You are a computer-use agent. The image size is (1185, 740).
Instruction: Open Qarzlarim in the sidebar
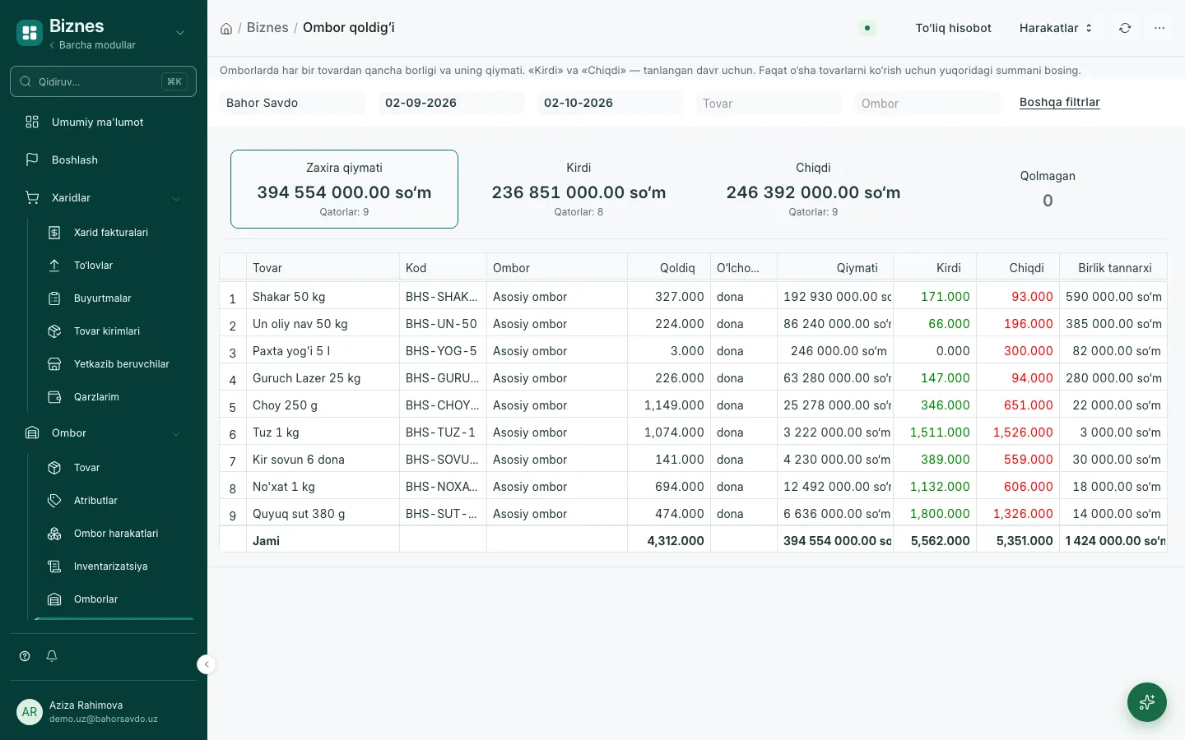click(x=111, y=397)
